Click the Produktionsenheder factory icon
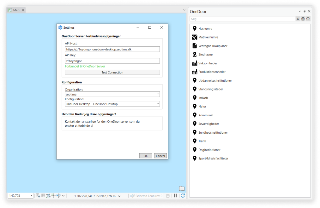This screenshot has width=320, height=208. tap(195, 72)
